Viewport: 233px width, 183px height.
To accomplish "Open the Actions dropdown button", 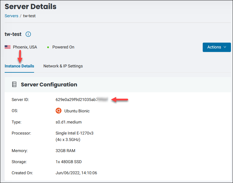I will (217, 47).
